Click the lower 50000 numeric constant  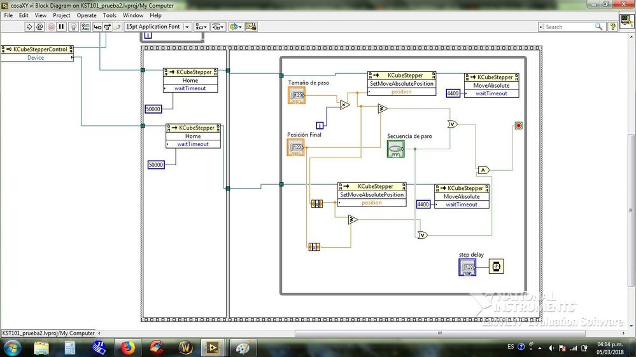(156, 165)
